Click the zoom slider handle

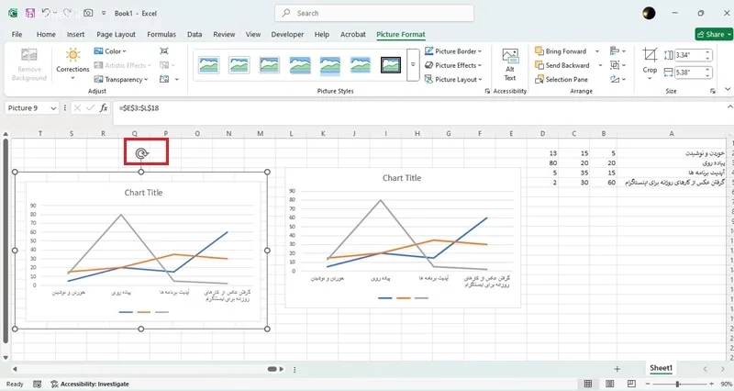click(x=677, y=384)
